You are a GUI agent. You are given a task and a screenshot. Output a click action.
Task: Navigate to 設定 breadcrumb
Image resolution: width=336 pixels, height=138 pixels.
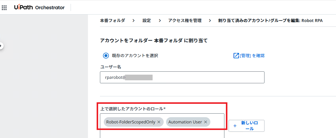click(x=147, y=21)
